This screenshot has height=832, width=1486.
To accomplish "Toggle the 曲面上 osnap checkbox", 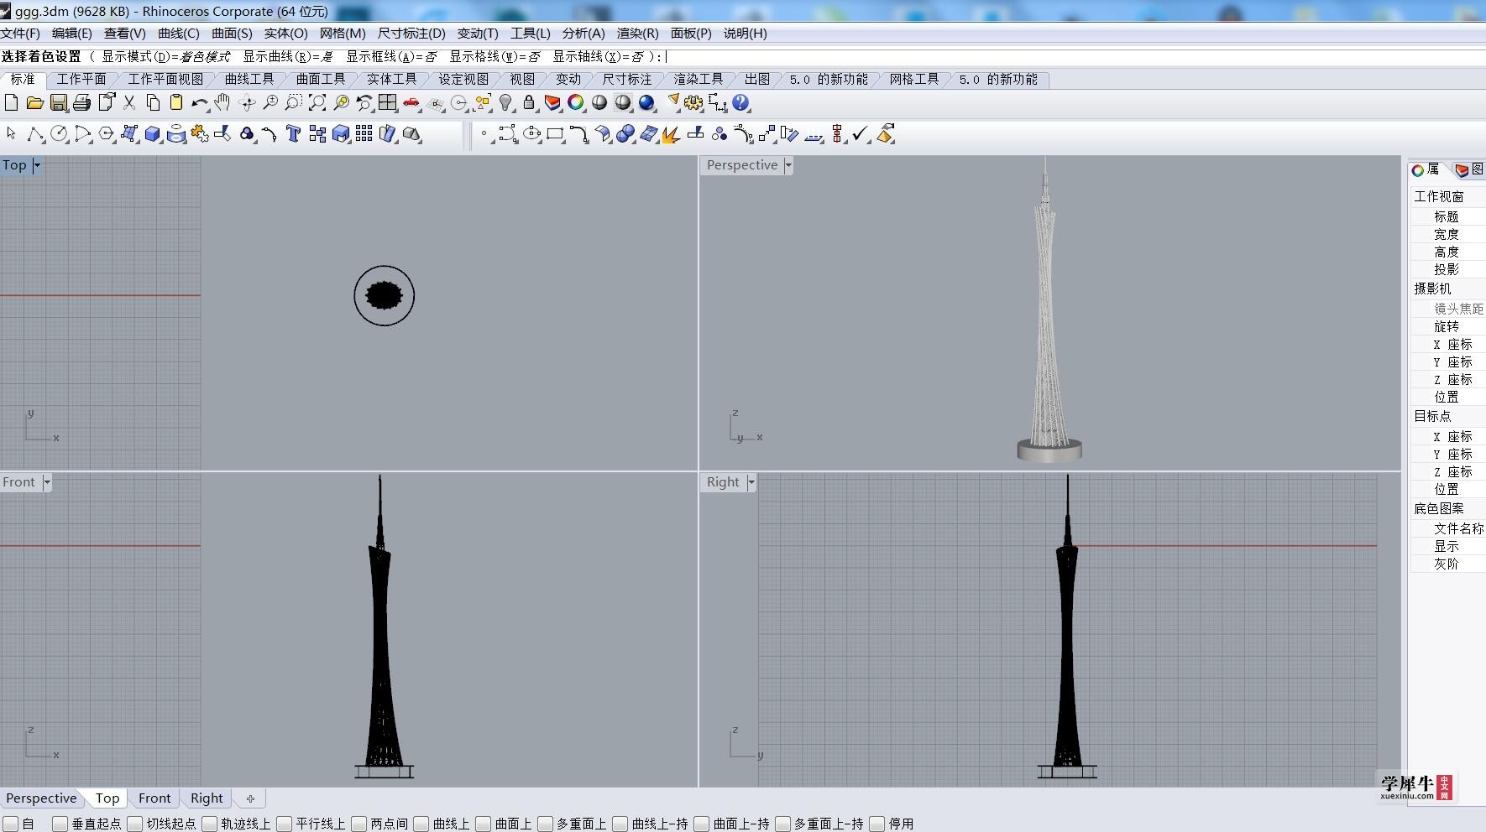I will coord(484,824).
